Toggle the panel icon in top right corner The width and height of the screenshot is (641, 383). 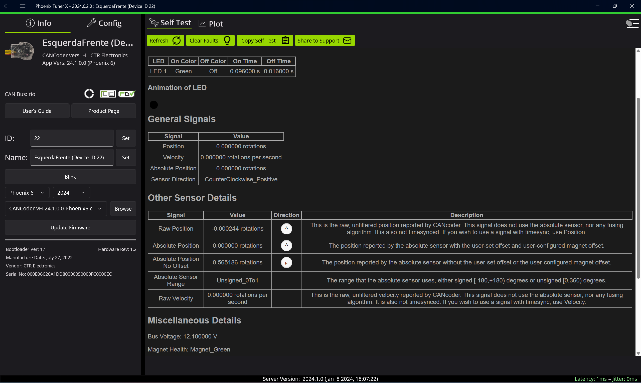tap(632, 24)
